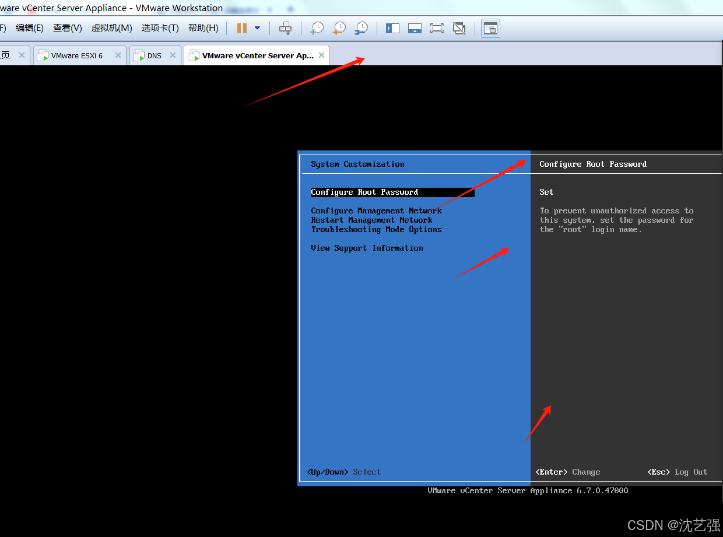
Task: Click the Send Ctrl+Alt+Del icon
Action: [285, 28]
